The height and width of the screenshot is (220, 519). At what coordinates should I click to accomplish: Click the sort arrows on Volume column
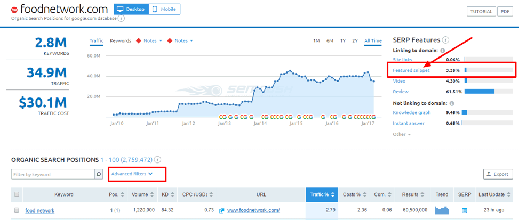point(152,194)
